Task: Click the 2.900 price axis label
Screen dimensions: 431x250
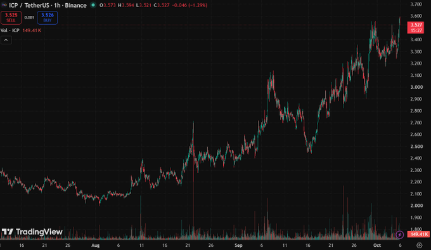Action: (x=416, y=99)
